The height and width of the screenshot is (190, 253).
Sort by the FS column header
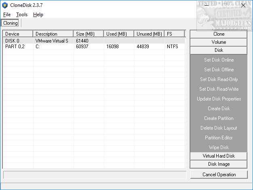tap(175, 34)
